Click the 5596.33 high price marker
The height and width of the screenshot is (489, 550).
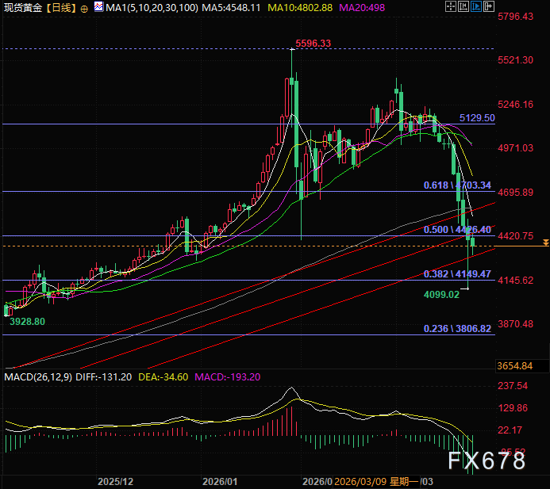tap(313, 44)
